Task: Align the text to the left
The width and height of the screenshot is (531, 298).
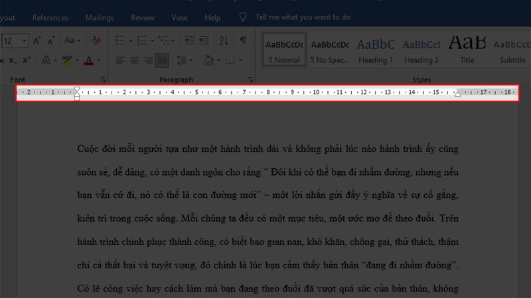Action: pyautogui.click(x=120, y=60)
